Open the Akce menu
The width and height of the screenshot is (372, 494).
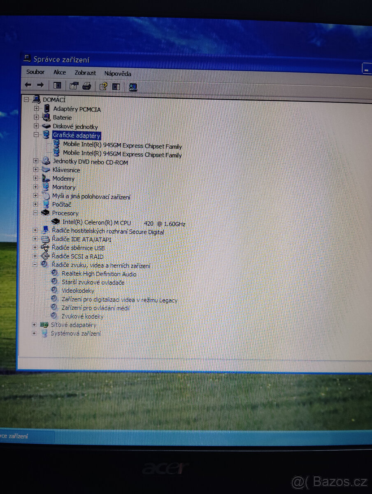tap(60, 72)
